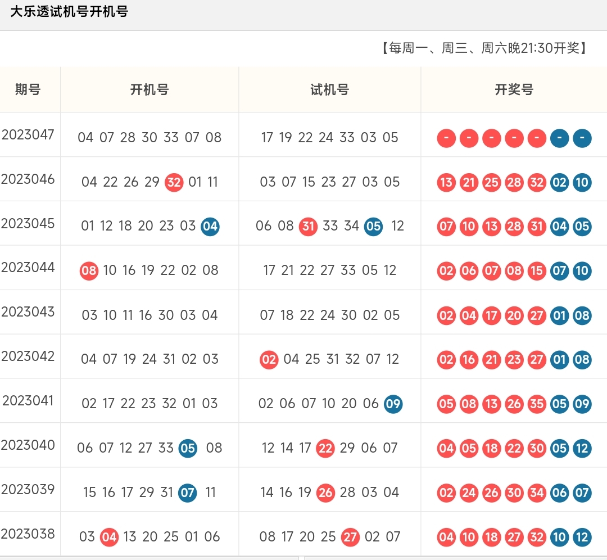Screen dimensions: 607x560
Task: Click blue ball 04 in 2023045 开机号
Action: 210,226
